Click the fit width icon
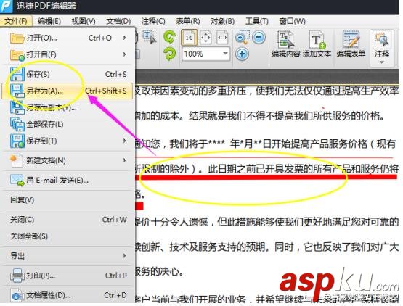Viewport: 403px width, 306px height. [222, 38]
